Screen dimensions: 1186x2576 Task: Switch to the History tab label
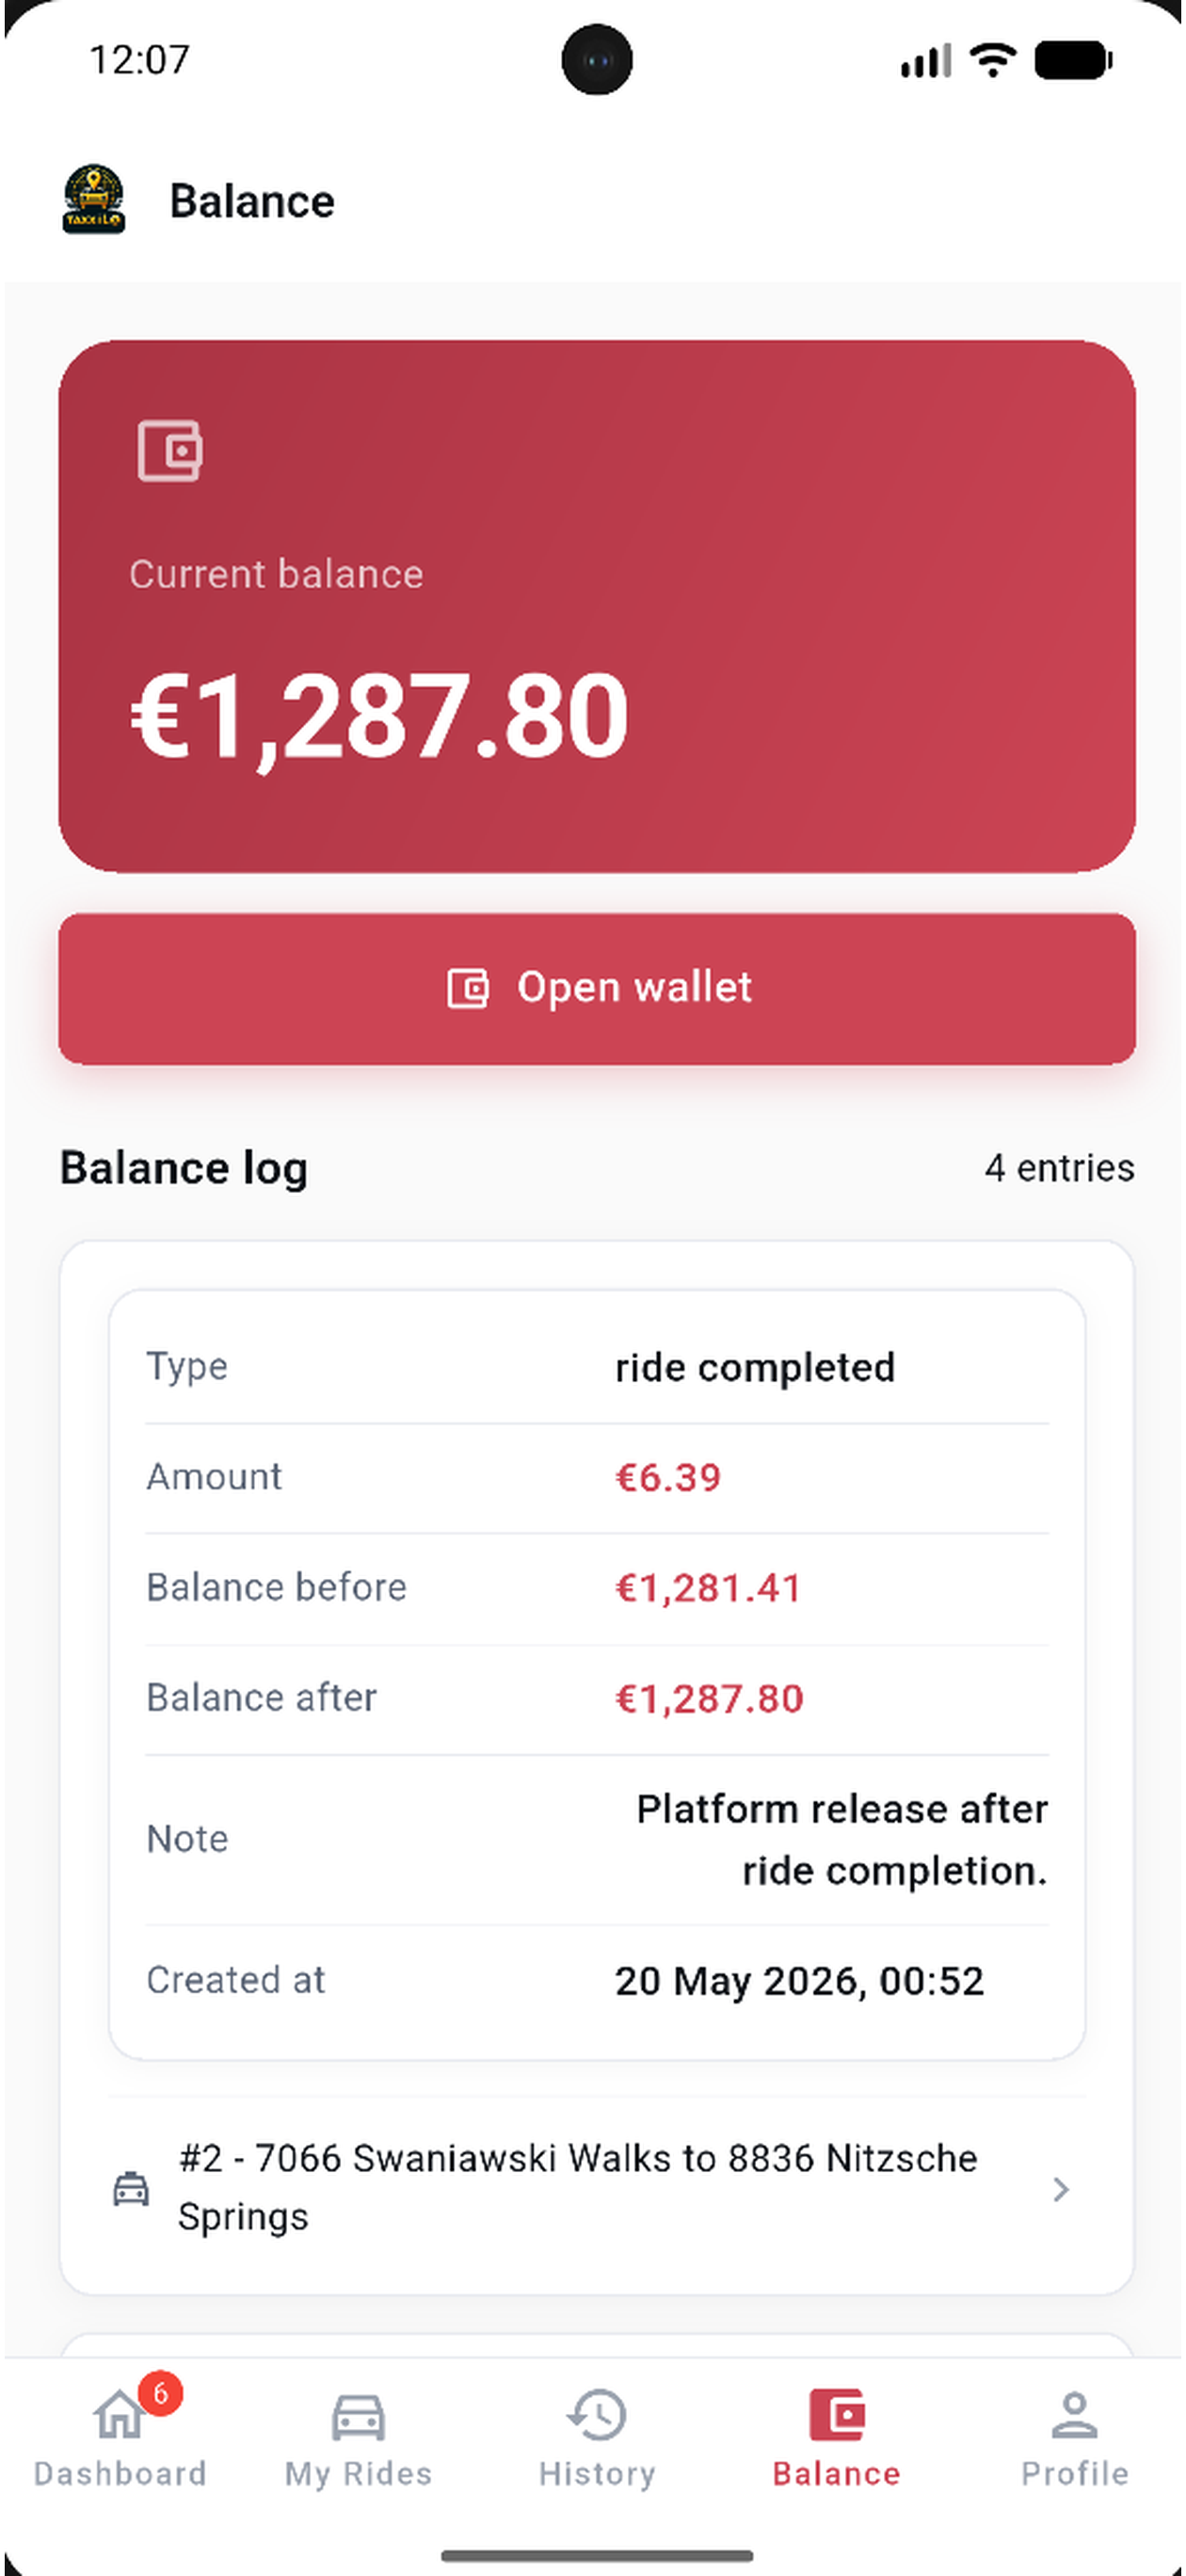pyautogui.click(x=597, y=2473)
